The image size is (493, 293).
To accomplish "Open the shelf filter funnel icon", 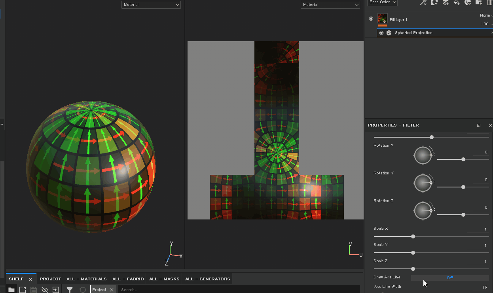I will coord(70,289).
